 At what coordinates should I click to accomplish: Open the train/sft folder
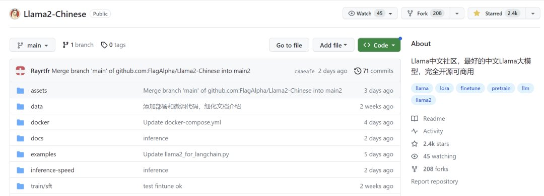[42, 186]
